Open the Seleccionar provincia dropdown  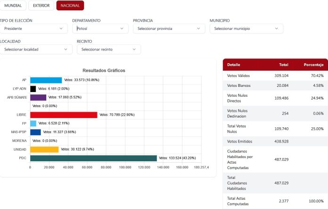(169, 29)
